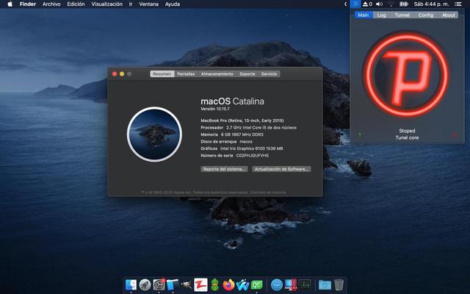Switch to the Soporte tab
Screen dimensions: 470x294
click(x=247, y=73)
